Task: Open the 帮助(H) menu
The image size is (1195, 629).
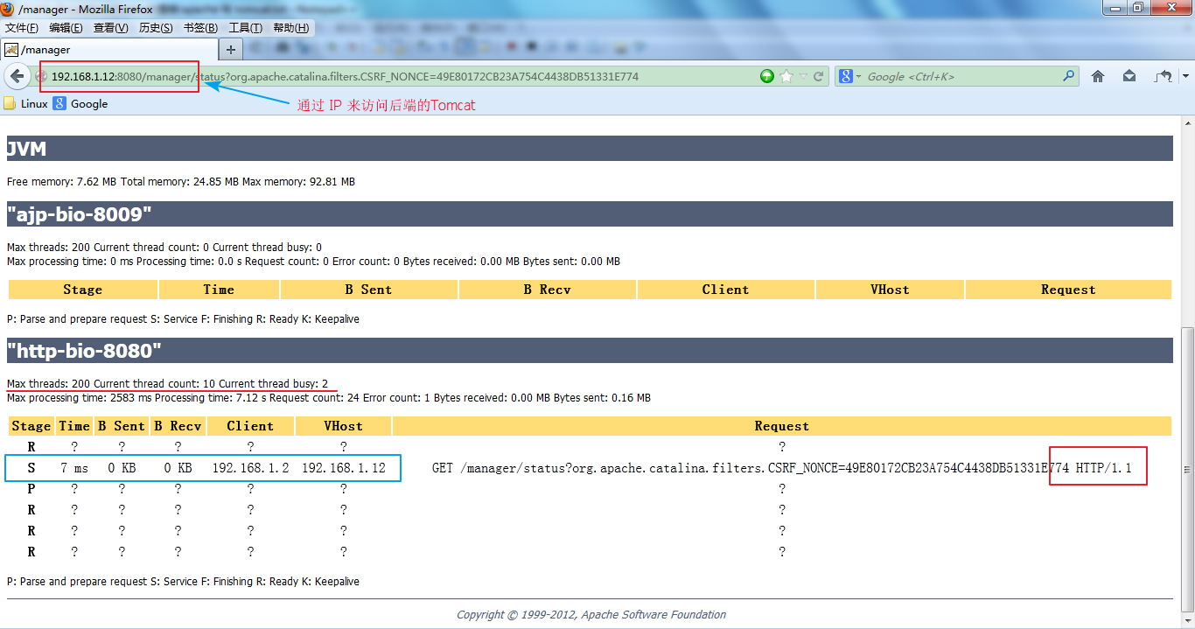Action: click(290, 28)
